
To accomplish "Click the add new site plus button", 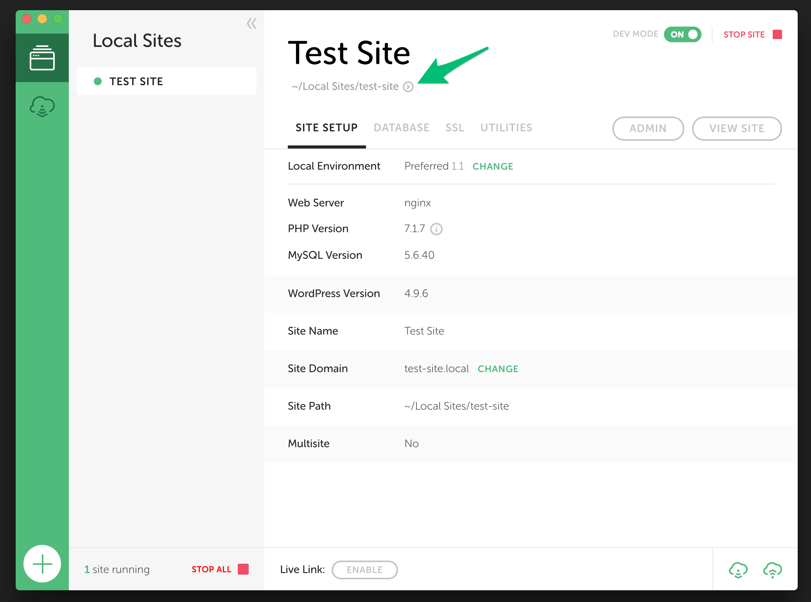I will tap(42, 564).
